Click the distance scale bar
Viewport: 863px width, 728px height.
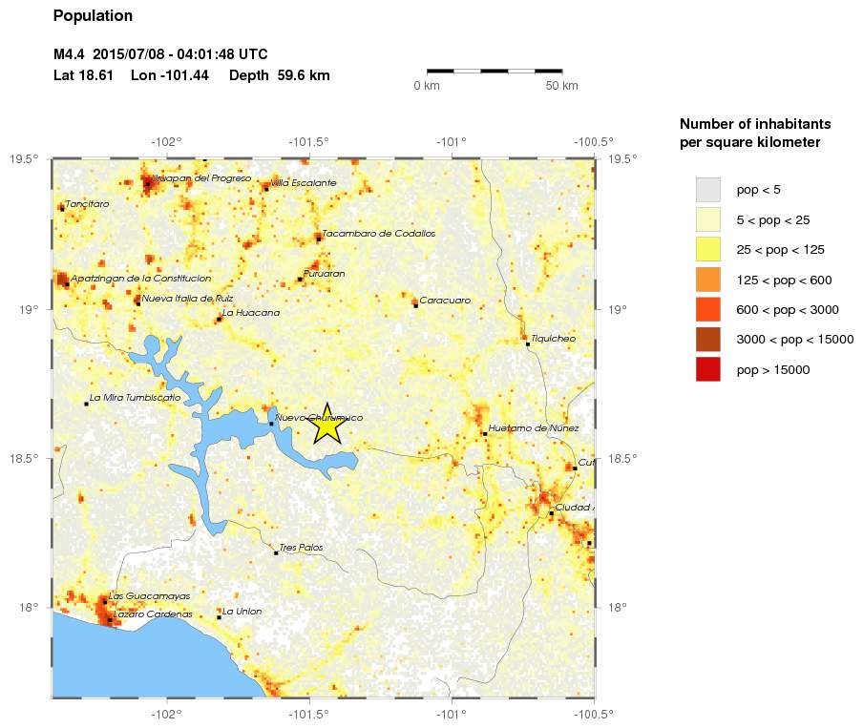(494, 71)
